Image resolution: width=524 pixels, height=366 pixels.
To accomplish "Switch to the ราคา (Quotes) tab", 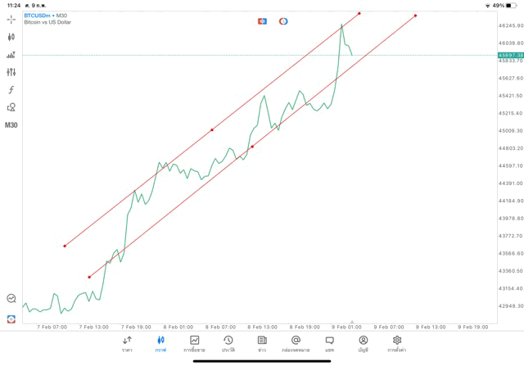I will [127, 343].
